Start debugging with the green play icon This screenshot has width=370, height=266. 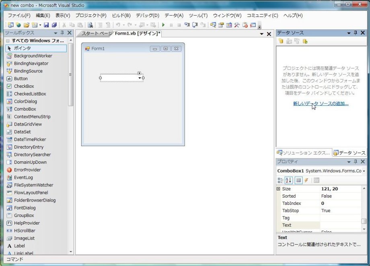(163, 25)
